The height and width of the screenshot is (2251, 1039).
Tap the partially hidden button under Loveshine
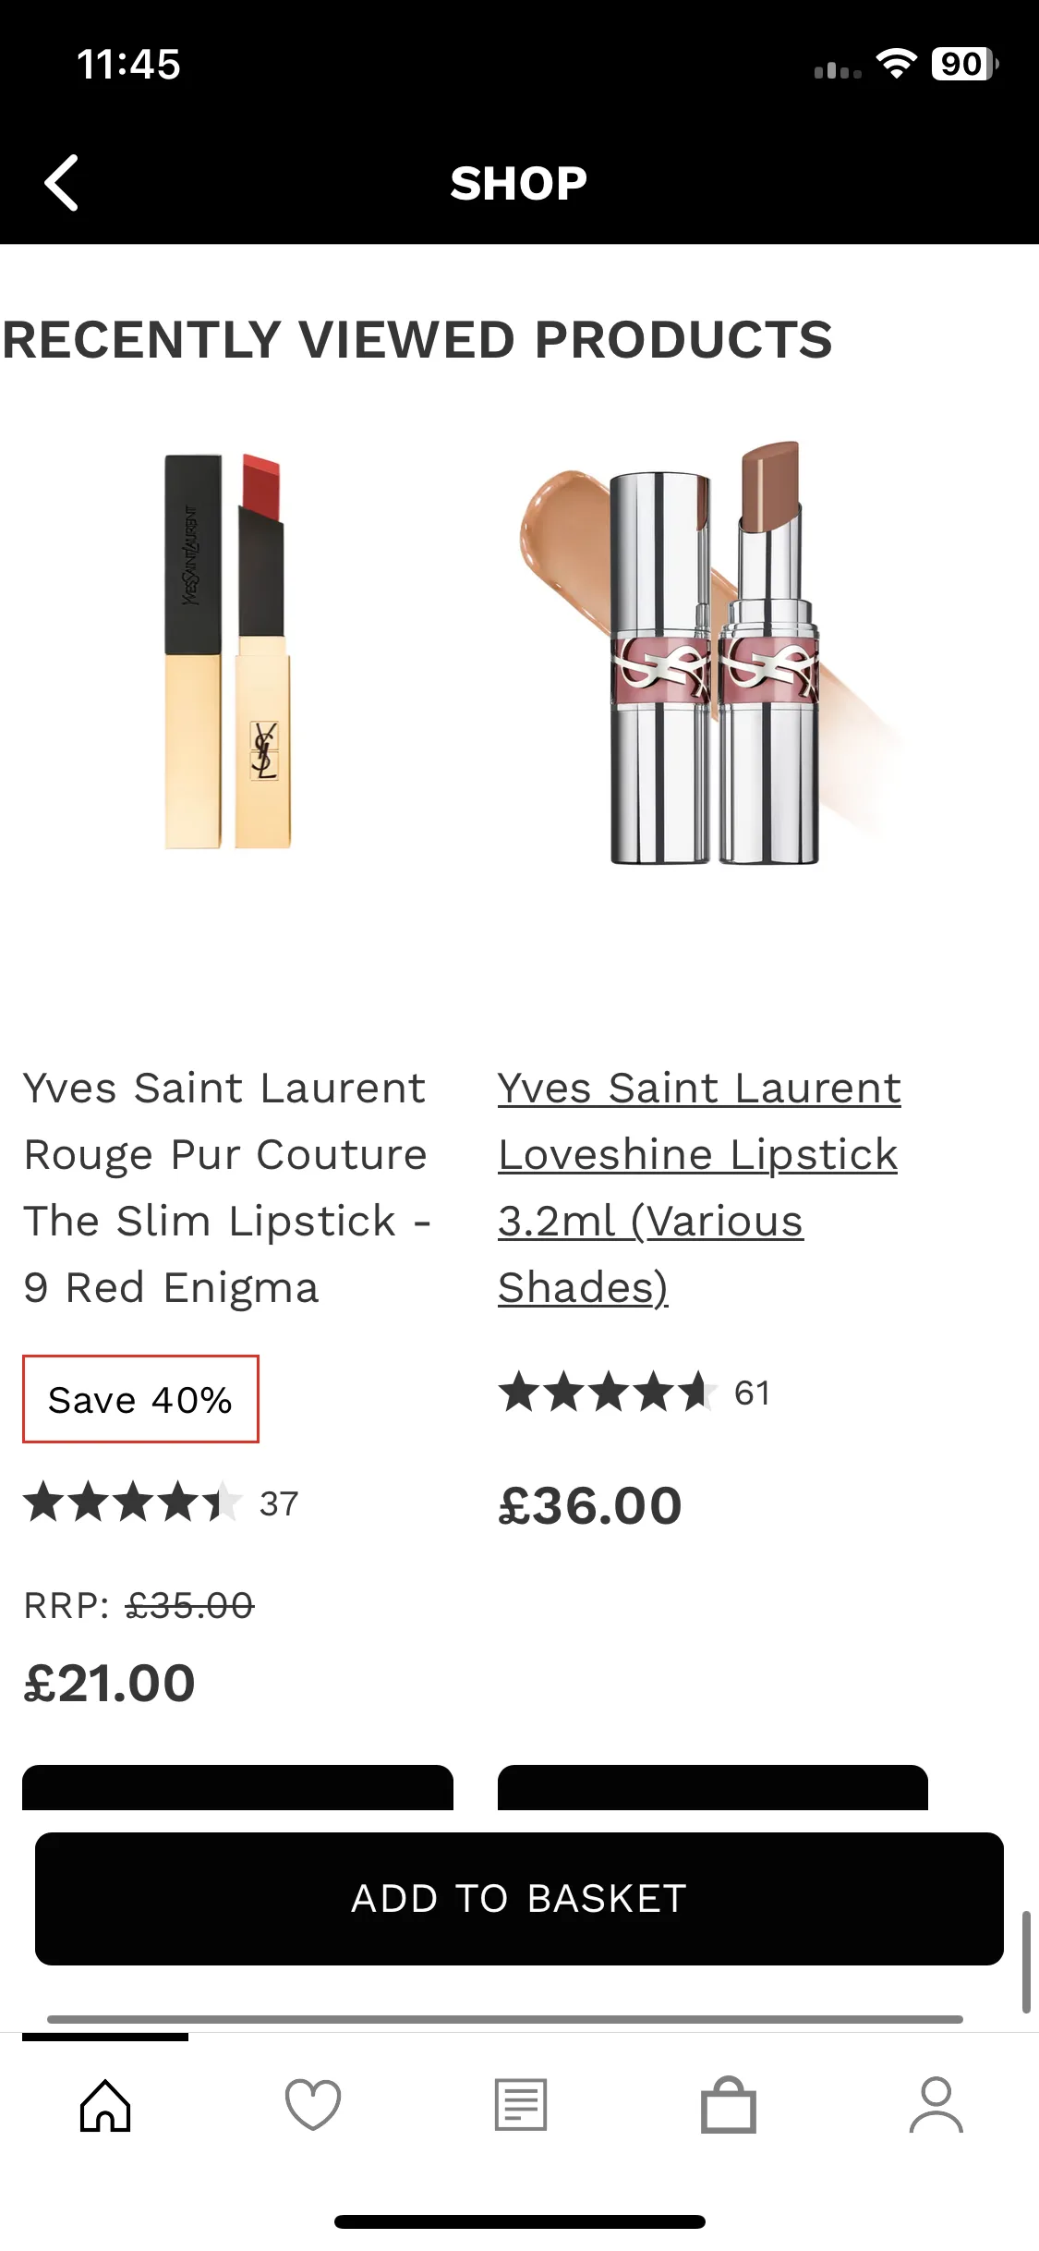712,1788
